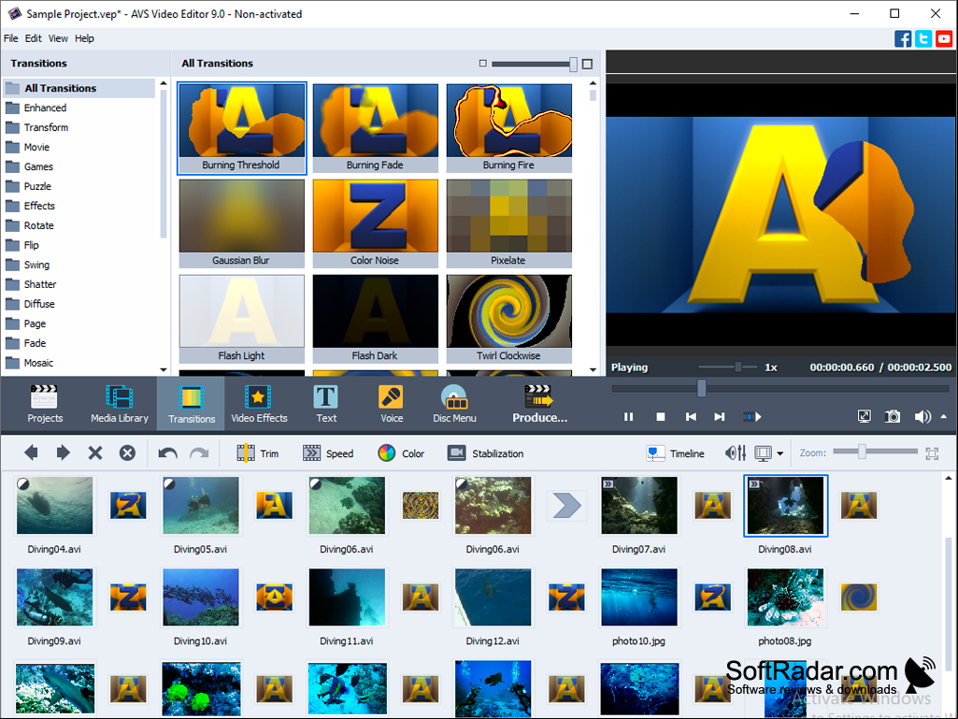The height and width of the screenshot is (719, 958).
Task: Click the move-left arrow in the edit toolbar
Action: (31, 453)
